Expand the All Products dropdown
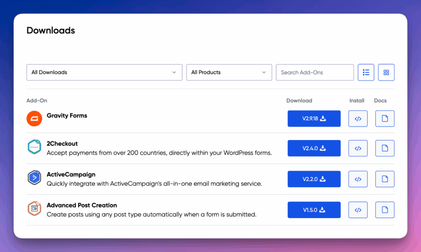 click(229, 72)
